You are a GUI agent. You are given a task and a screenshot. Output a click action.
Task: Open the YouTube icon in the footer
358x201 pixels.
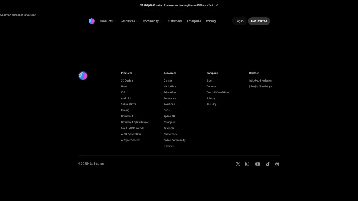pos(258,164)
